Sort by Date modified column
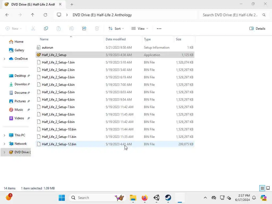272x204 pixels. (116, 39)
